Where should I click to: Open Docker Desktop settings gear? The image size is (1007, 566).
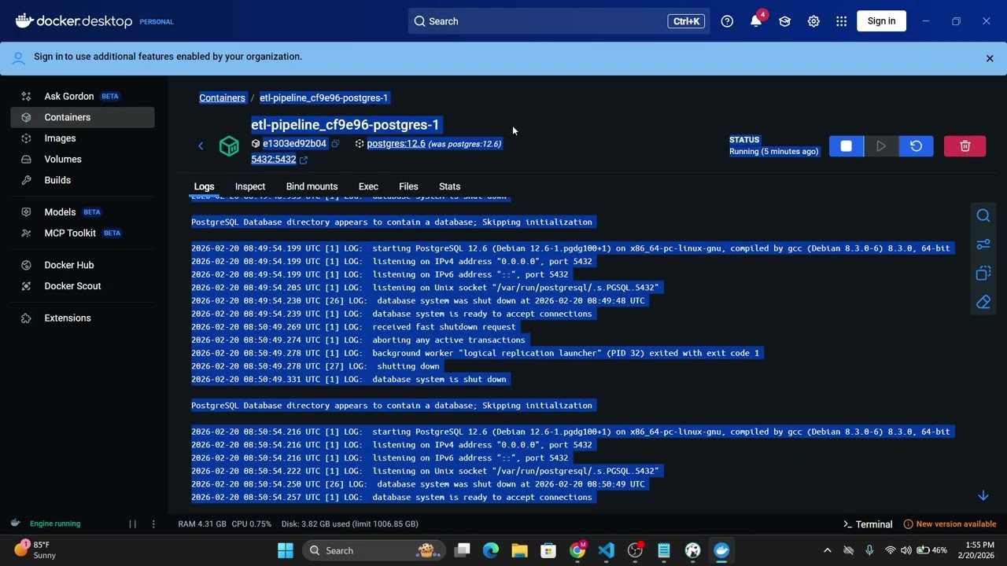pos(813,21)
